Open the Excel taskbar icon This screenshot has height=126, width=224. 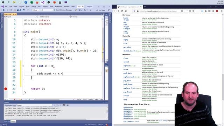click(31, 2)
